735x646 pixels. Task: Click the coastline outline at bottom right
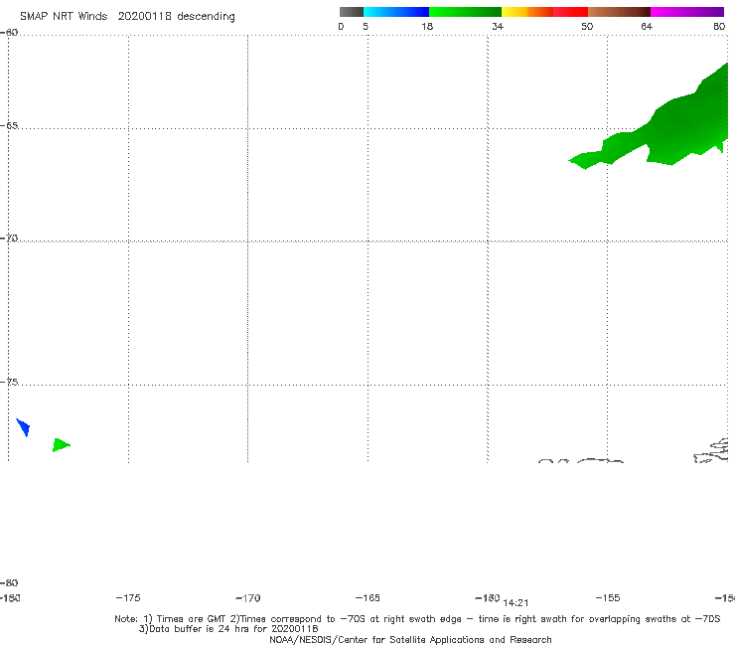coord(711,451)
